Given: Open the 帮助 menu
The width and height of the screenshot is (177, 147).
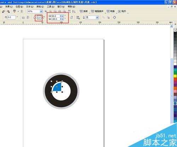Looking at the screenshot, I should click(x=72, y=7).
